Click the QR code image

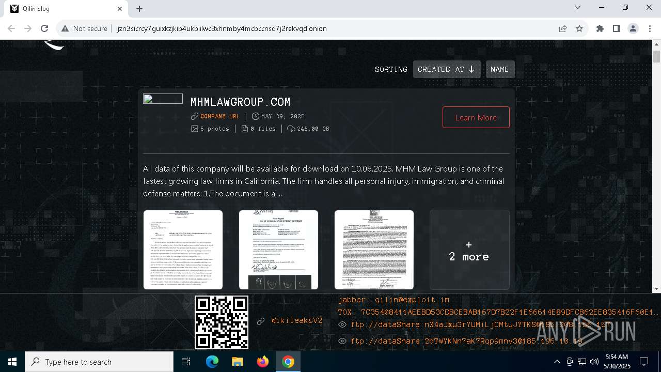[x=222, y=322]
